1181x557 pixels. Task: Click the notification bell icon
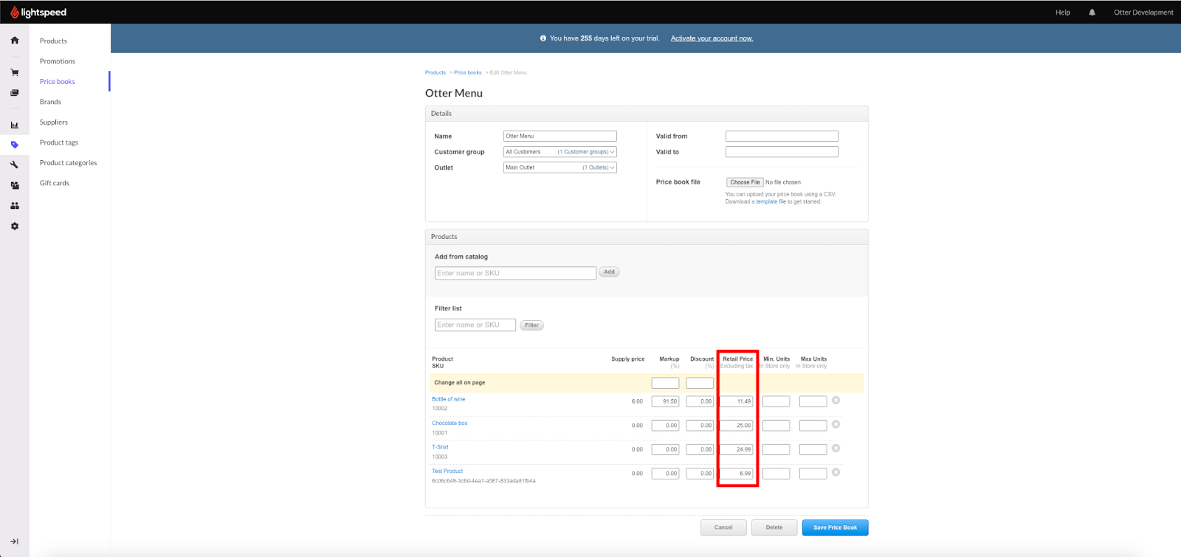click(1092, 13)
